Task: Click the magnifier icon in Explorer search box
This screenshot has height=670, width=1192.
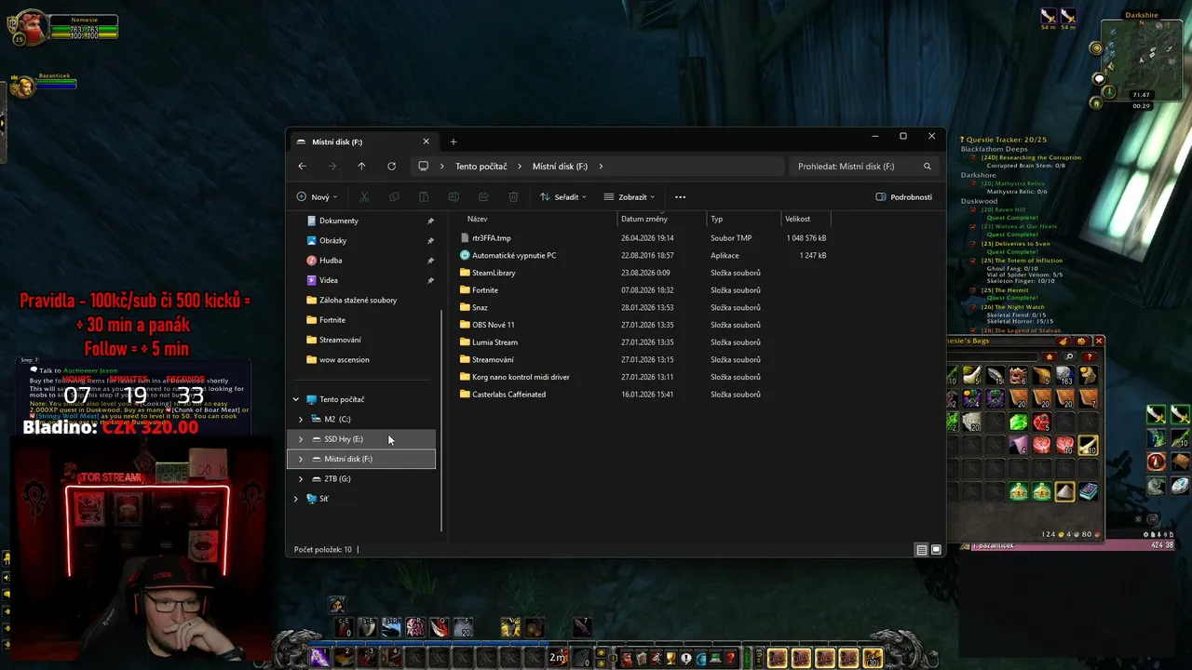Action: coord(927,167)
